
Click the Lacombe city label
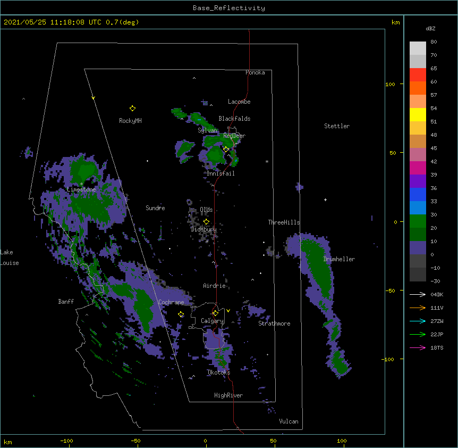[x=239, y=102]
